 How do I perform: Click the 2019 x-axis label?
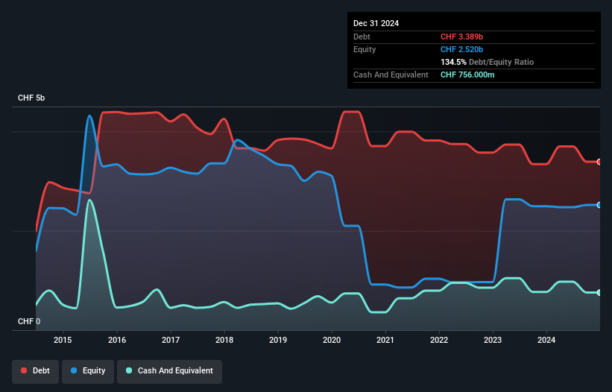tap(278, 340)
